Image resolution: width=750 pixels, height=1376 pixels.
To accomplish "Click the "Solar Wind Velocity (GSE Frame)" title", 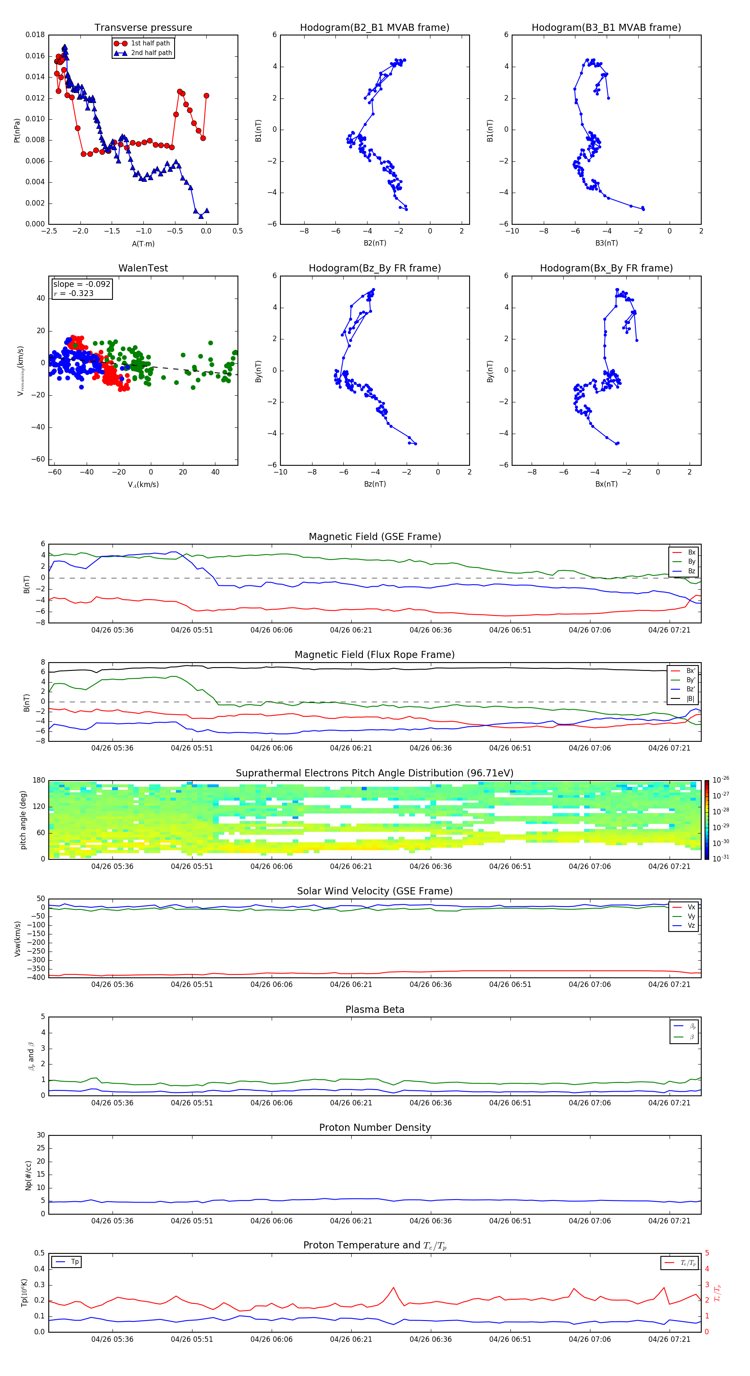I will (375, 891).
